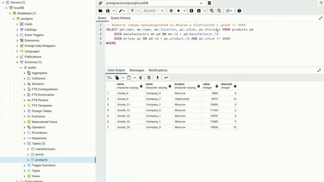Screen dimensions: 324x182
Task: Click the location column header
Action: (x=187, y=85)
